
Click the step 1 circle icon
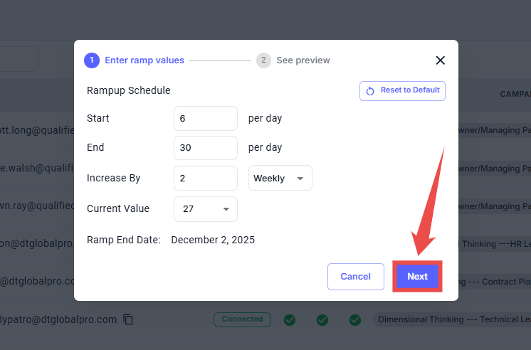(x=91, y=60)
